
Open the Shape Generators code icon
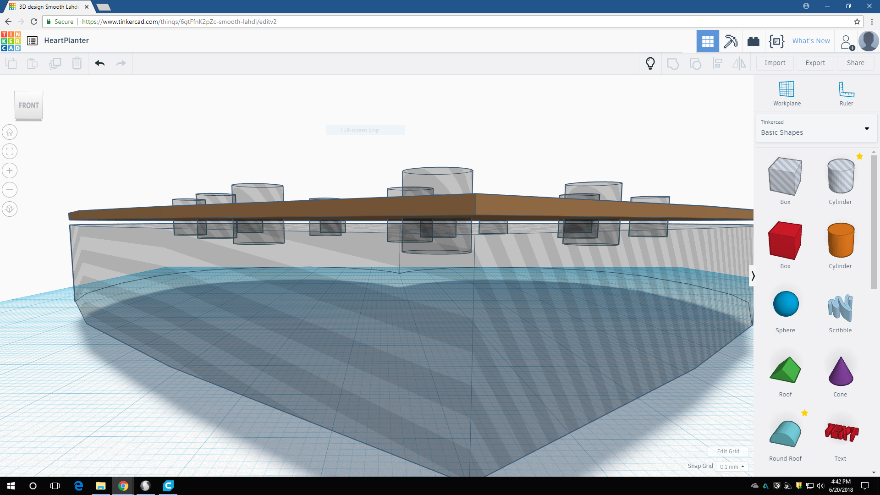pyautogui.click(x=776, y=41)
